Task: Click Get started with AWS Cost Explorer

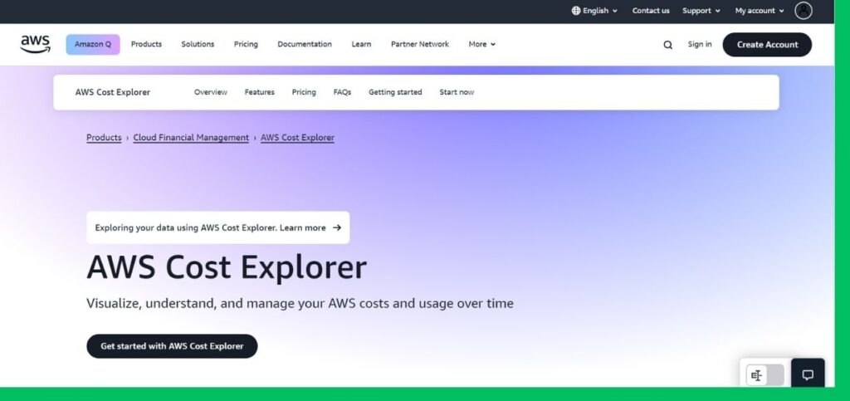Action: pyautogui.click(x=172, y=345)
